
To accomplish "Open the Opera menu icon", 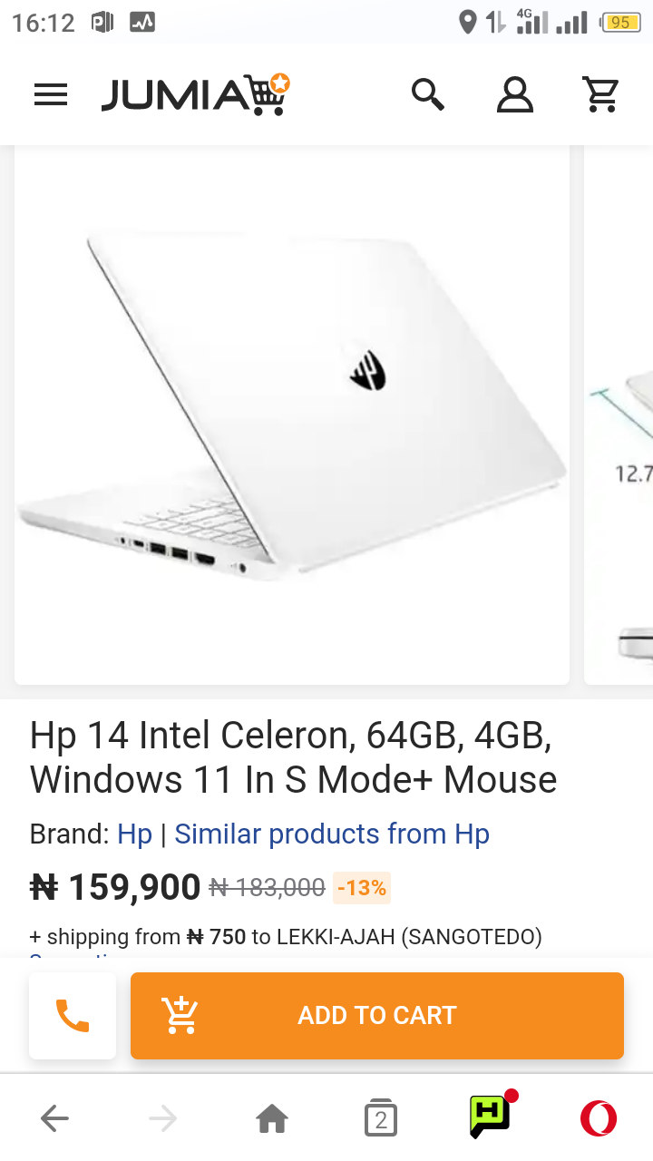I will pos(599,1119).
